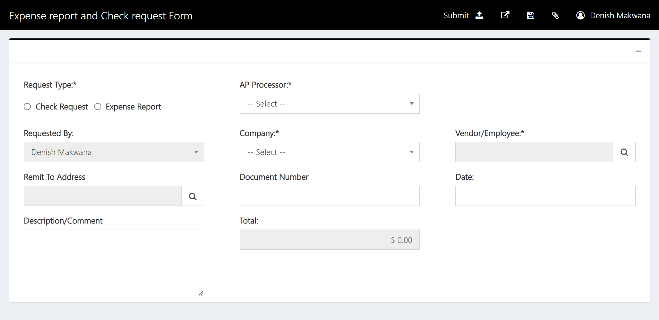Click the user profile avatar icon
The image size is (659, 320).
click(x=580, y=15)
